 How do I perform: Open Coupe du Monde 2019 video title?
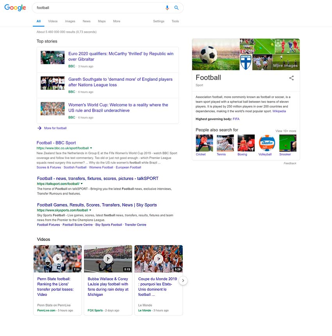click(x=158, y=287)
